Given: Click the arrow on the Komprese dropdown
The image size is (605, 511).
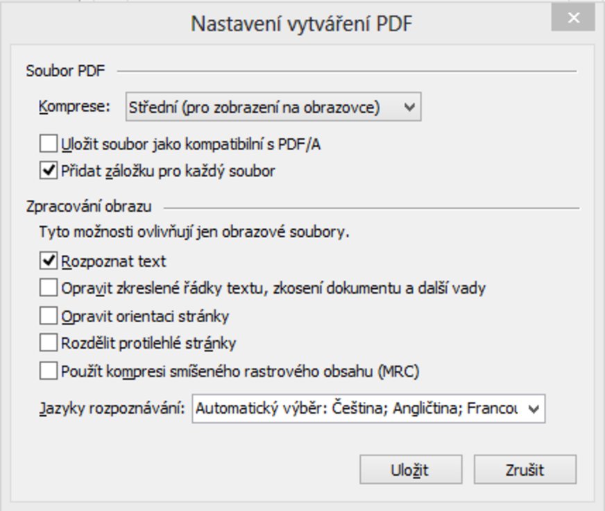Looking at the screenshot, I should point(409,108).
